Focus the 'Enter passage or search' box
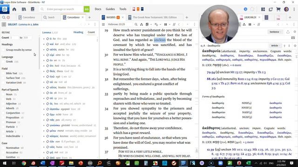 click(62, 9)
